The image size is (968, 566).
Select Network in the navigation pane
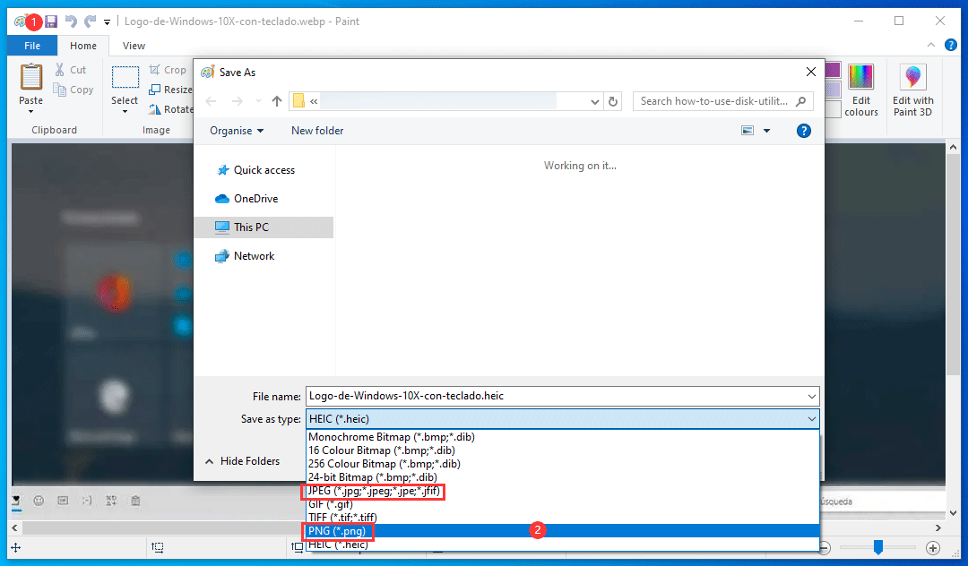coord(254,256)
